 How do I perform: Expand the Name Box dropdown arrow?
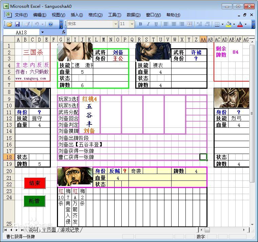[42, 32]
